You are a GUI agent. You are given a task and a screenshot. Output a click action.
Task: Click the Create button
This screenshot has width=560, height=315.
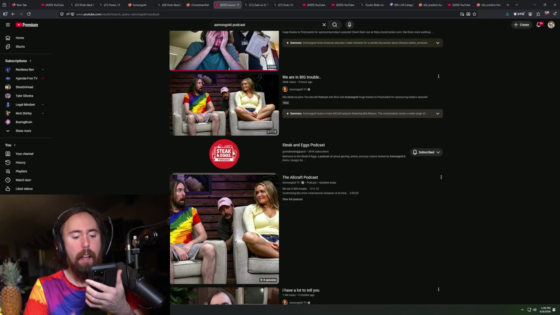click(x=521, y=25)
